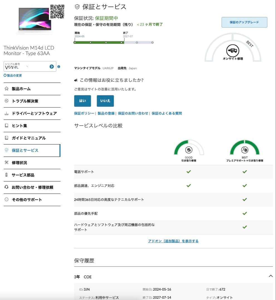The height and width of the screenshot is (300, 276).
Task: Click the ドライバーとソフトウェア download icon
Action: (6, 113)
